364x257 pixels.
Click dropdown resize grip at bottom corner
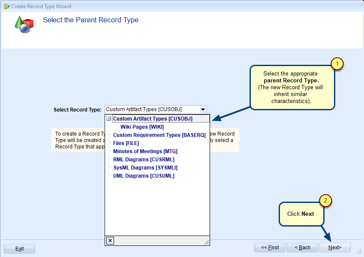206,242
